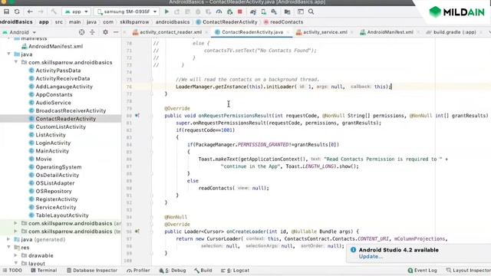Image resolution: width=491 pixels, height=276 pixels.
Task: Navigate forward with the right arrow icon
Action: (41, 11)
